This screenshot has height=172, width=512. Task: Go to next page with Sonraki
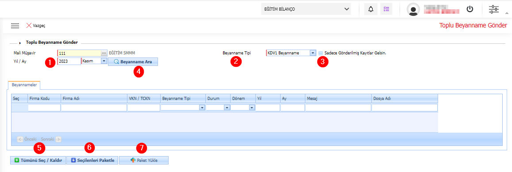coord(50,139)
